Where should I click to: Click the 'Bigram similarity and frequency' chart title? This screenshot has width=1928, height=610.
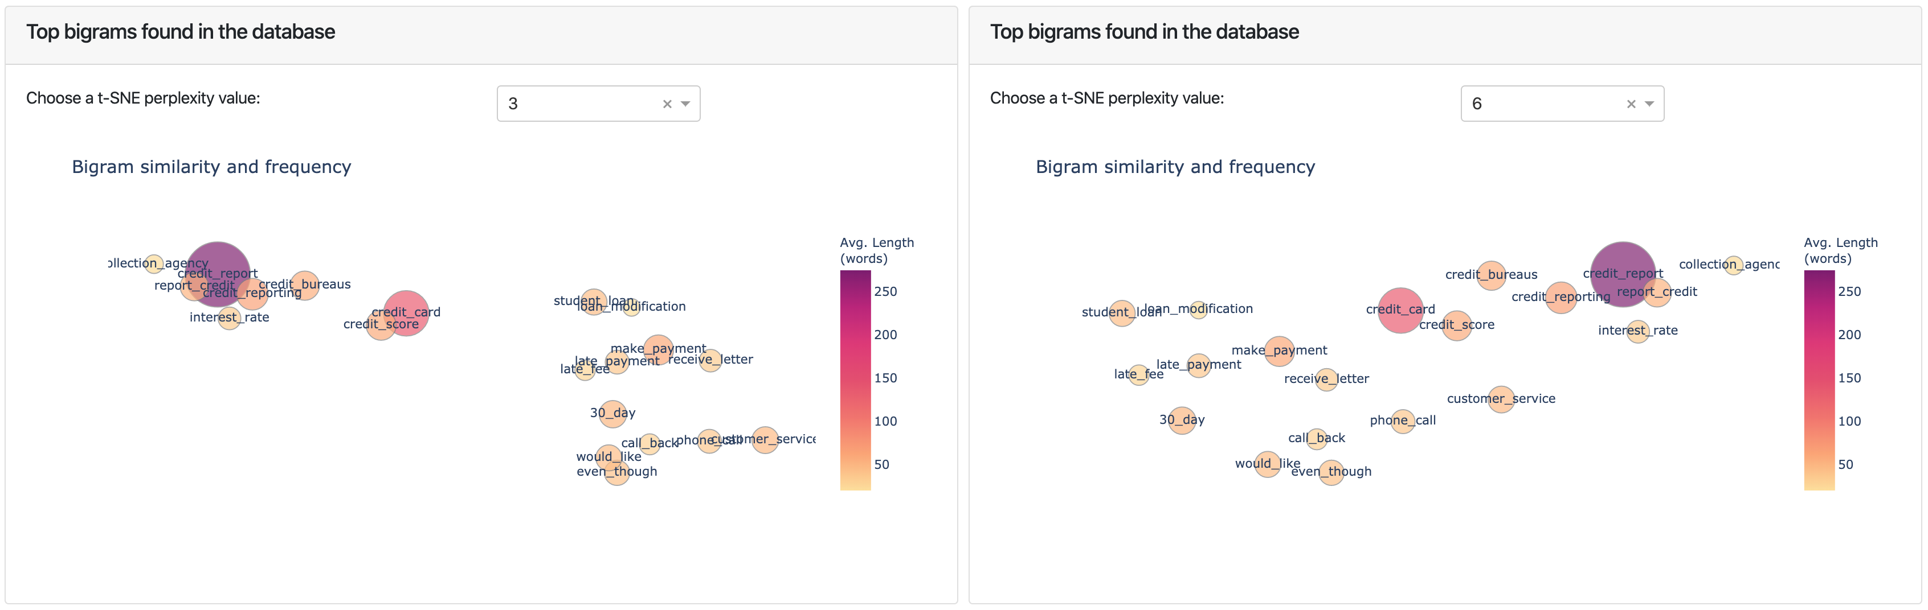tap(212, 167)
